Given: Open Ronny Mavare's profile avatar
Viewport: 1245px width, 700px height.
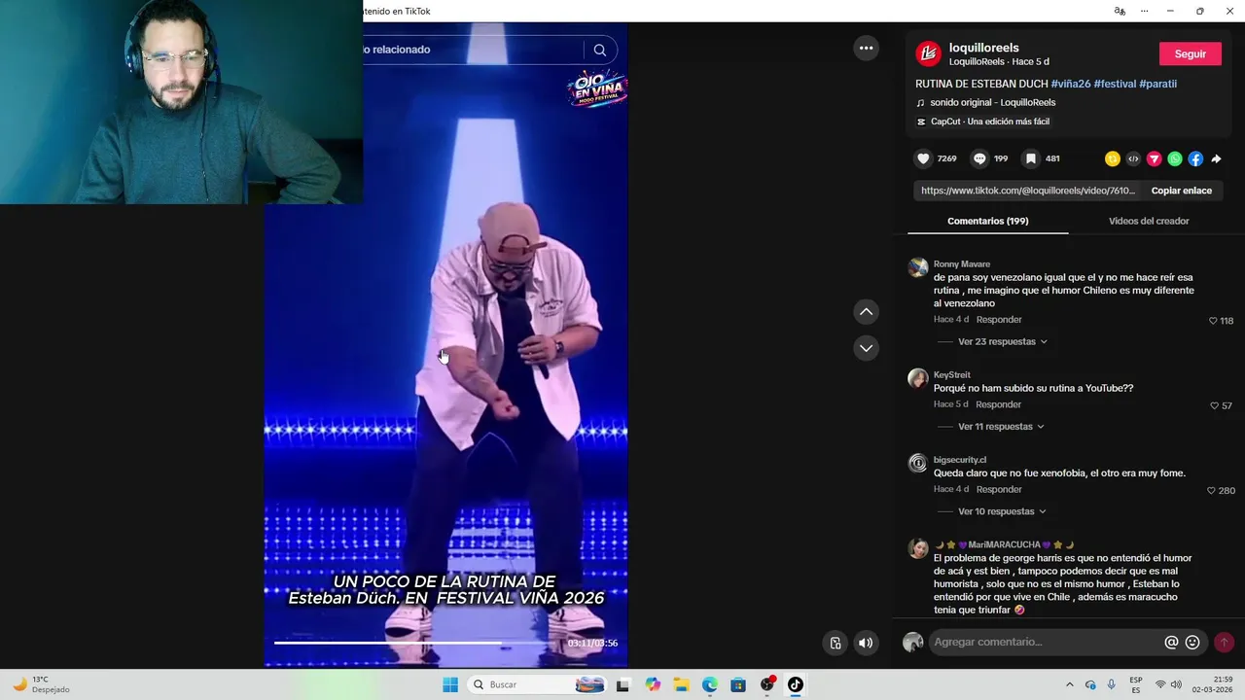Looking at the screenshot, I should coord(918,268).
